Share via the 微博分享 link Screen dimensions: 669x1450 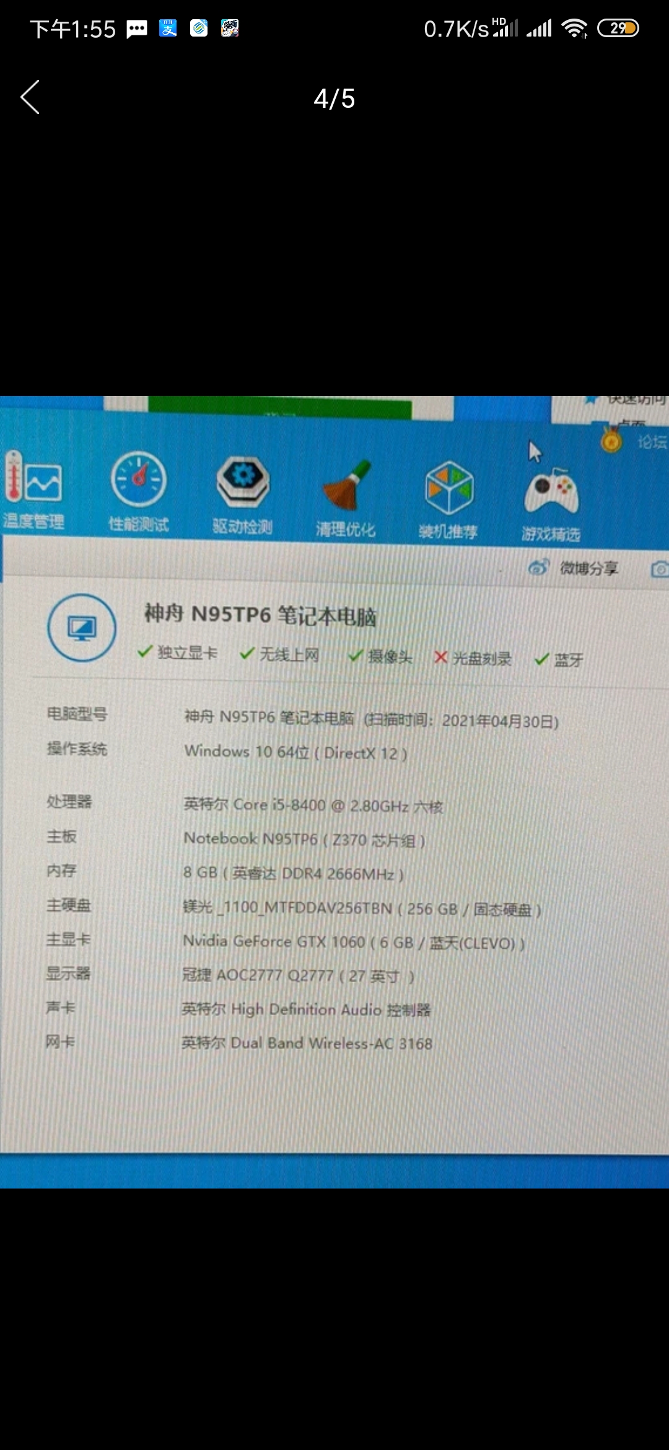tap(573, 568)
